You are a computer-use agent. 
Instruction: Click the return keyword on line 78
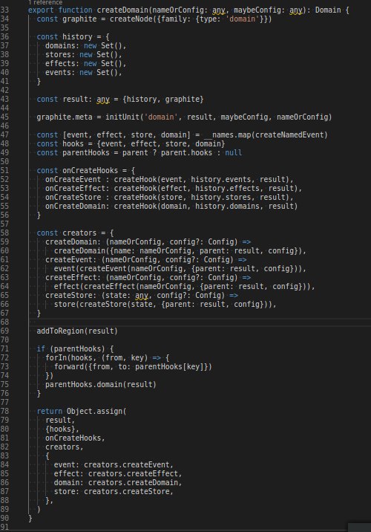(50, 411)
